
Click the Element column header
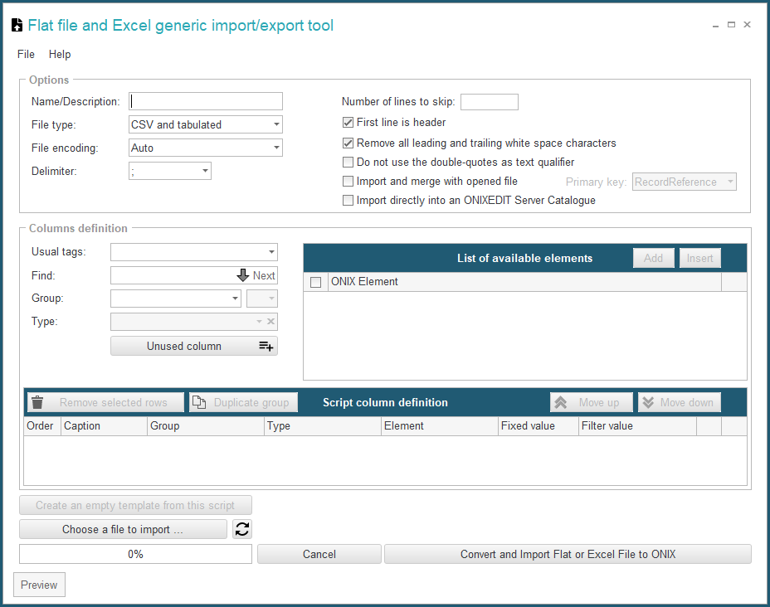440,426
